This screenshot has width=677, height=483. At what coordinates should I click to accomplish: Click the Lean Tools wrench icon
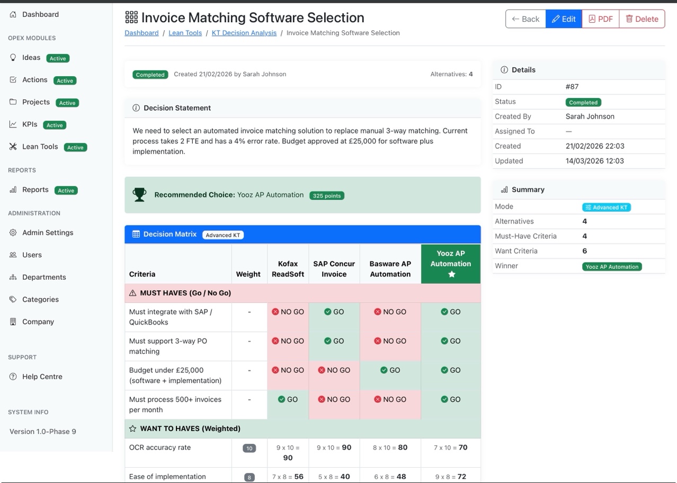click(x=13, y=147)
